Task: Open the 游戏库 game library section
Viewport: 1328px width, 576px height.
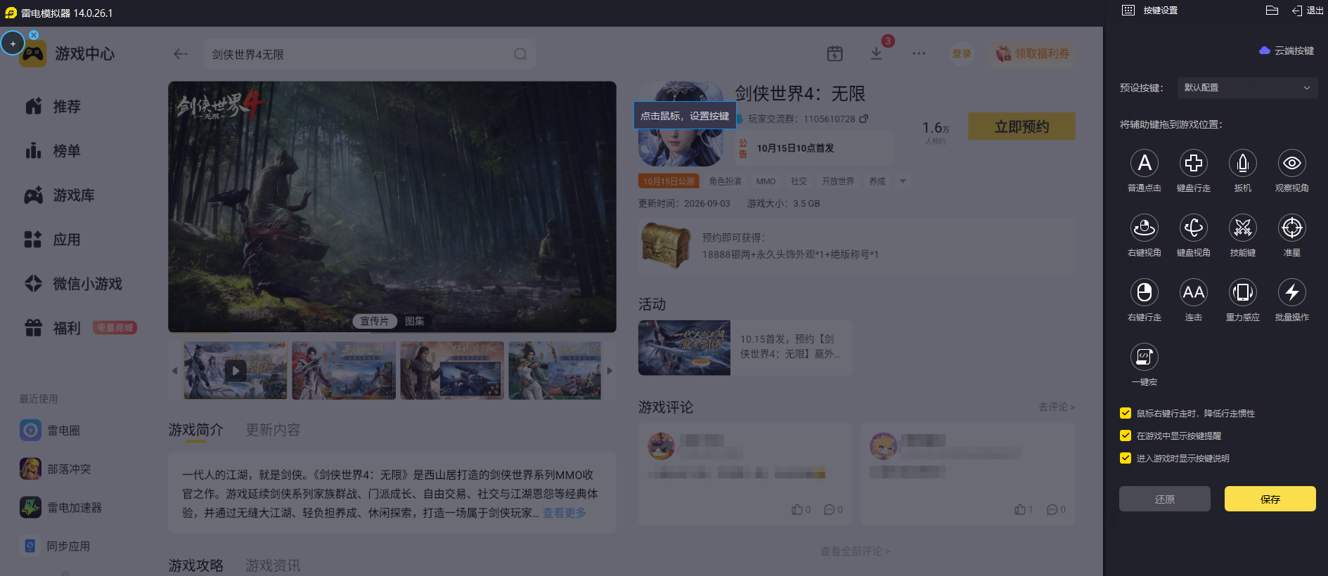Action: (59, 195)
